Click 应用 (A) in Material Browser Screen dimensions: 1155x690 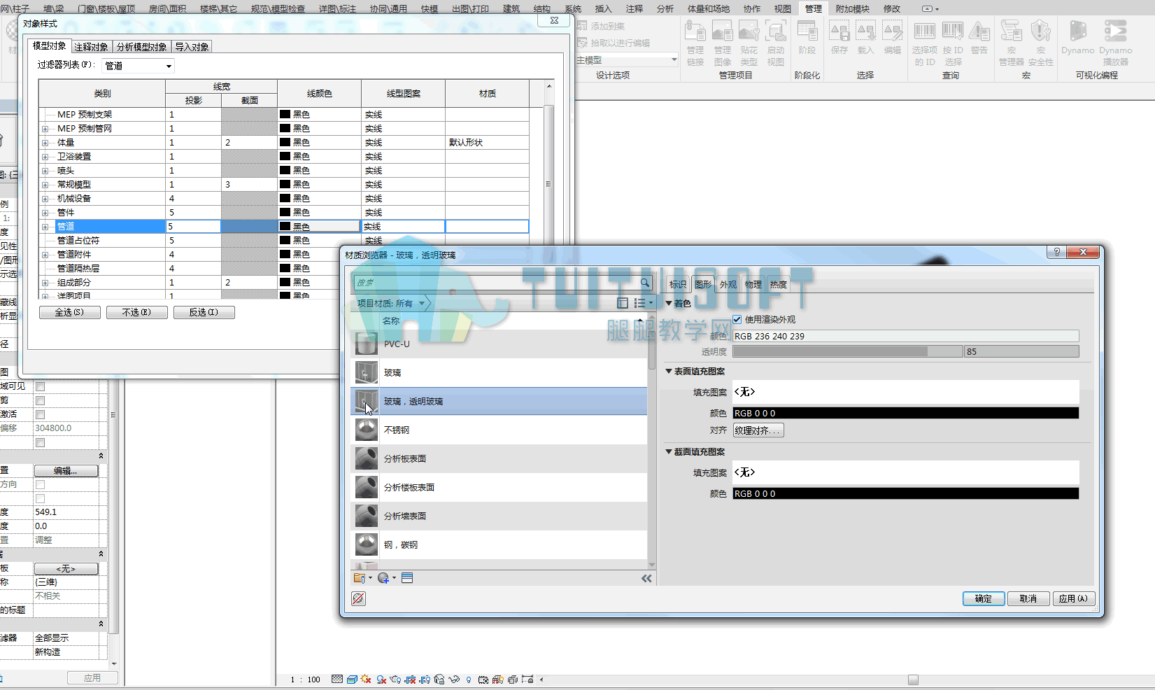coord(1073,598)
